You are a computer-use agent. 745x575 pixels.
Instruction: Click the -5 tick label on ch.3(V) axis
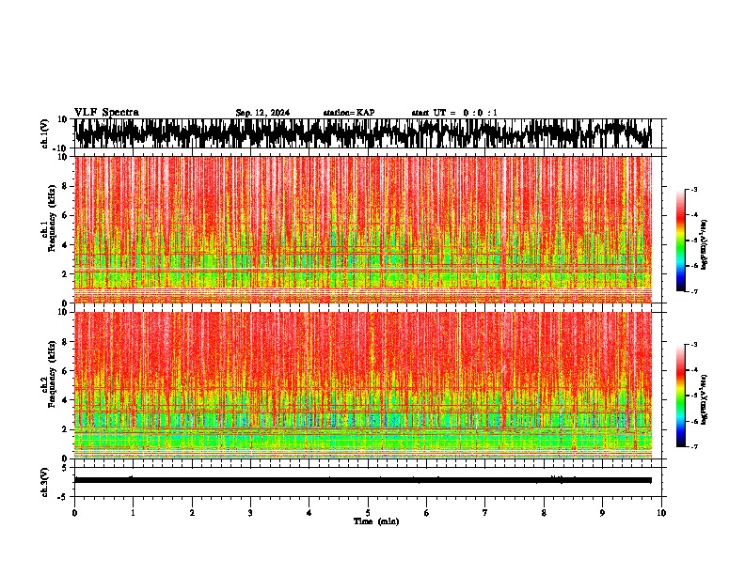[63, 497]
